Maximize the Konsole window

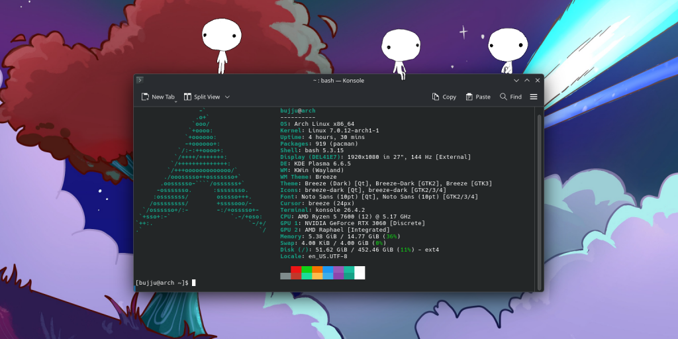click(x=527, y=80)
